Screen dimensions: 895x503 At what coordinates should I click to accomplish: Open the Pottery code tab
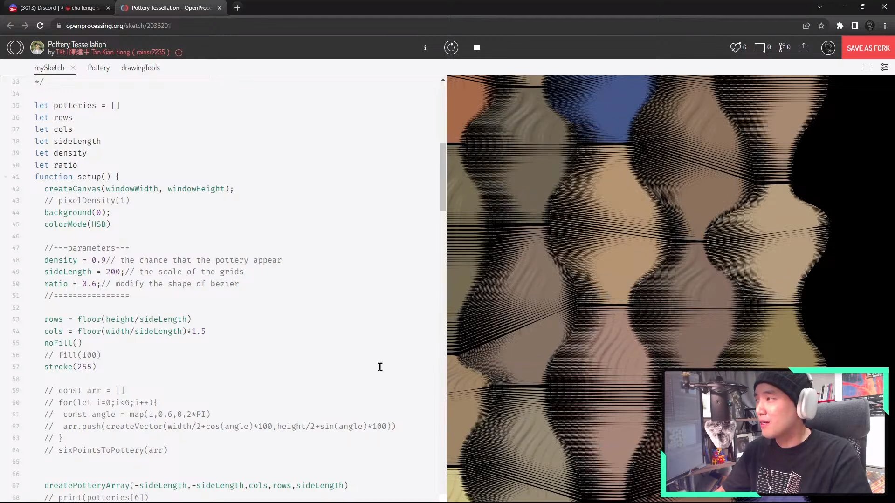98,68
